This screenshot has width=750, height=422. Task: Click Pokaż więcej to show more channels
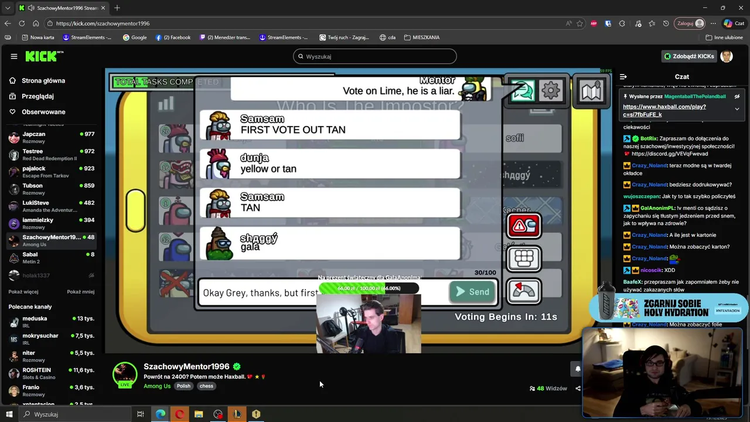coord(23,292)
